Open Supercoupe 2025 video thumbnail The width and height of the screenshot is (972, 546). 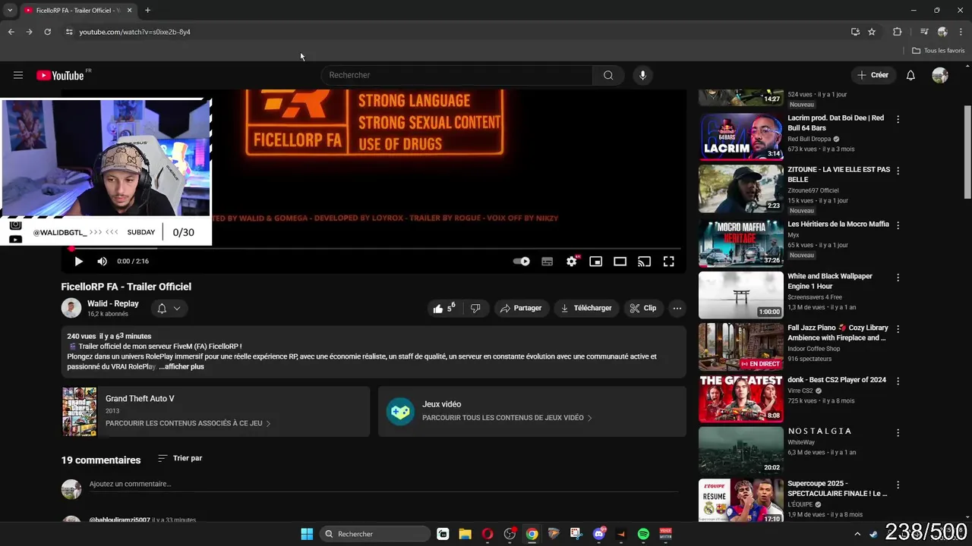pos(740,501)
